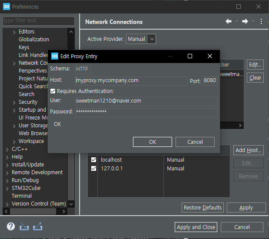The height and width of the screenshot is (239, 269).
Task: Click the User email input field
Action: coord(146,101)
